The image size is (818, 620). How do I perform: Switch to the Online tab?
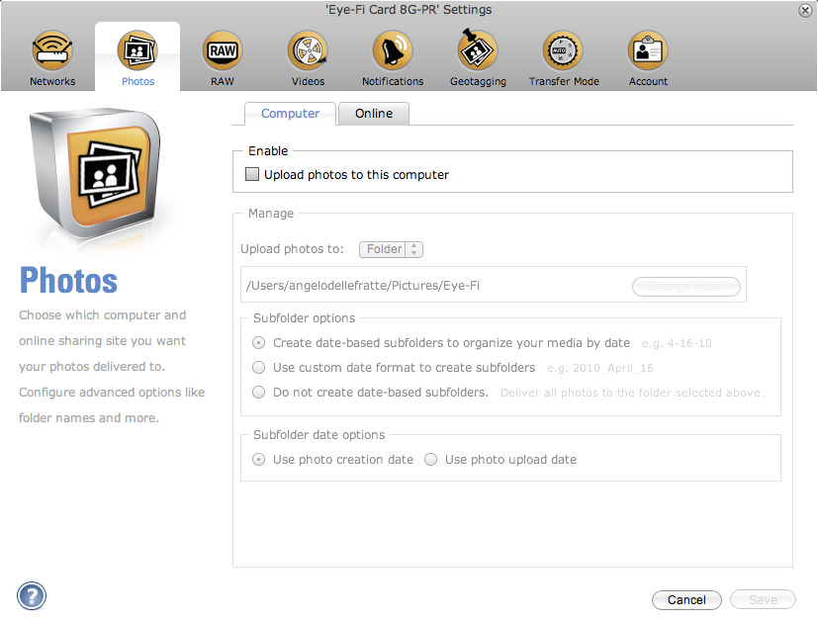[374, 113]
